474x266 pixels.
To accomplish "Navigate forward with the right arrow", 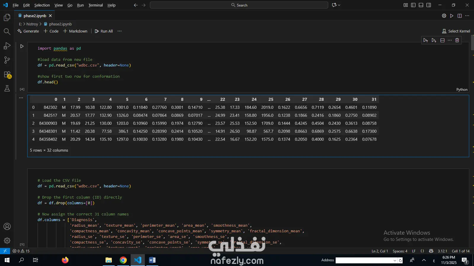I will click(x=144, y=5).
